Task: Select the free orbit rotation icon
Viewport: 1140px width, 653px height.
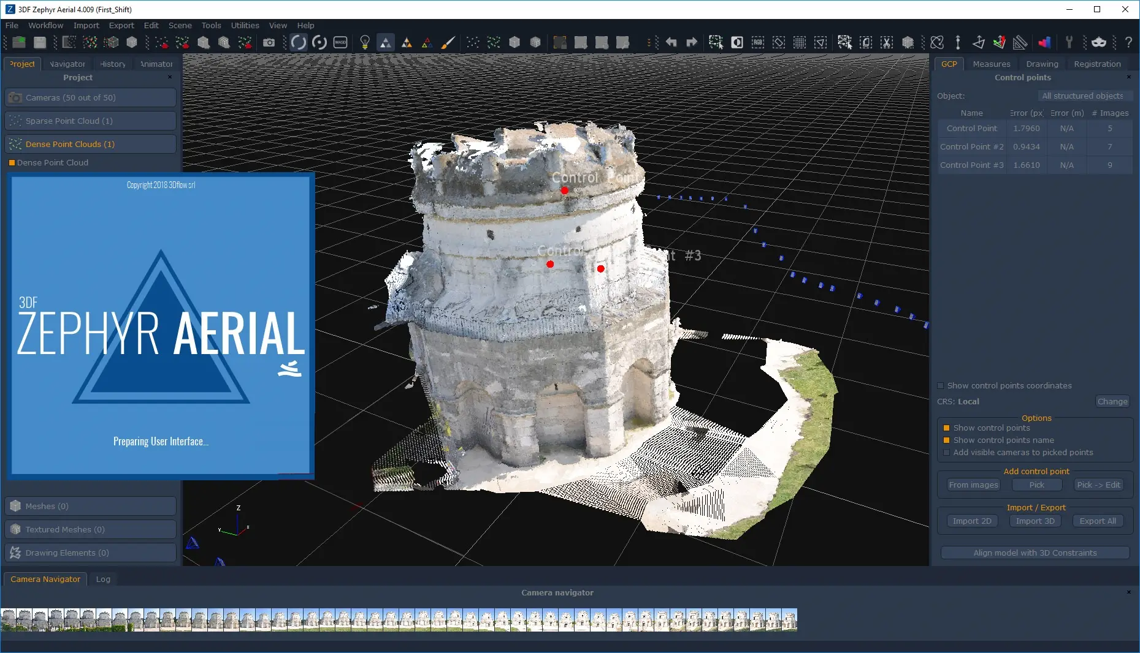Action: [x=299, y=42]
